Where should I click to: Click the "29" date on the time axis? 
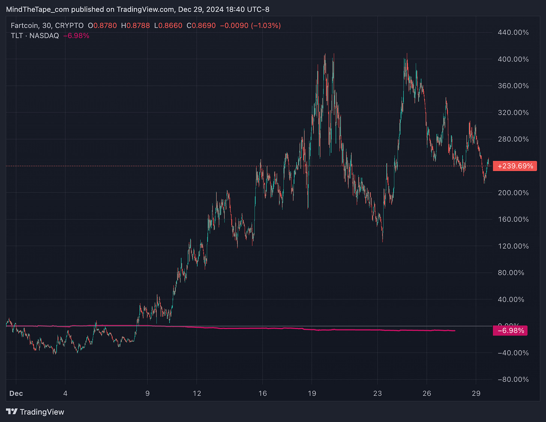(x=476, y=393)
